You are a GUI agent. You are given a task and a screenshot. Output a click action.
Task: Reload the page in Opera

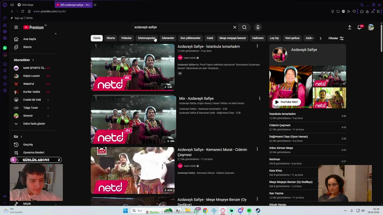[x=22, y=11]
